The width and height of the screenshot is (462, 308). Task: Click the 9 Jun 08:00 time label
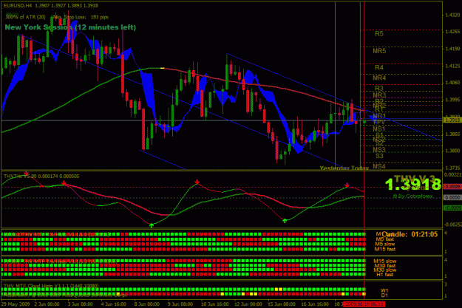point(180,304)
